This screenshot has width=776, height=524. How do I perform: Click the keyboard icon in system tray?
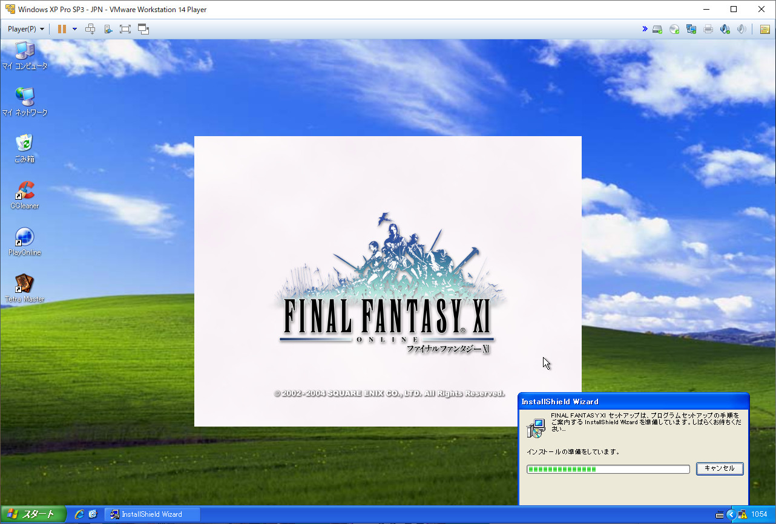click(719, 515)
